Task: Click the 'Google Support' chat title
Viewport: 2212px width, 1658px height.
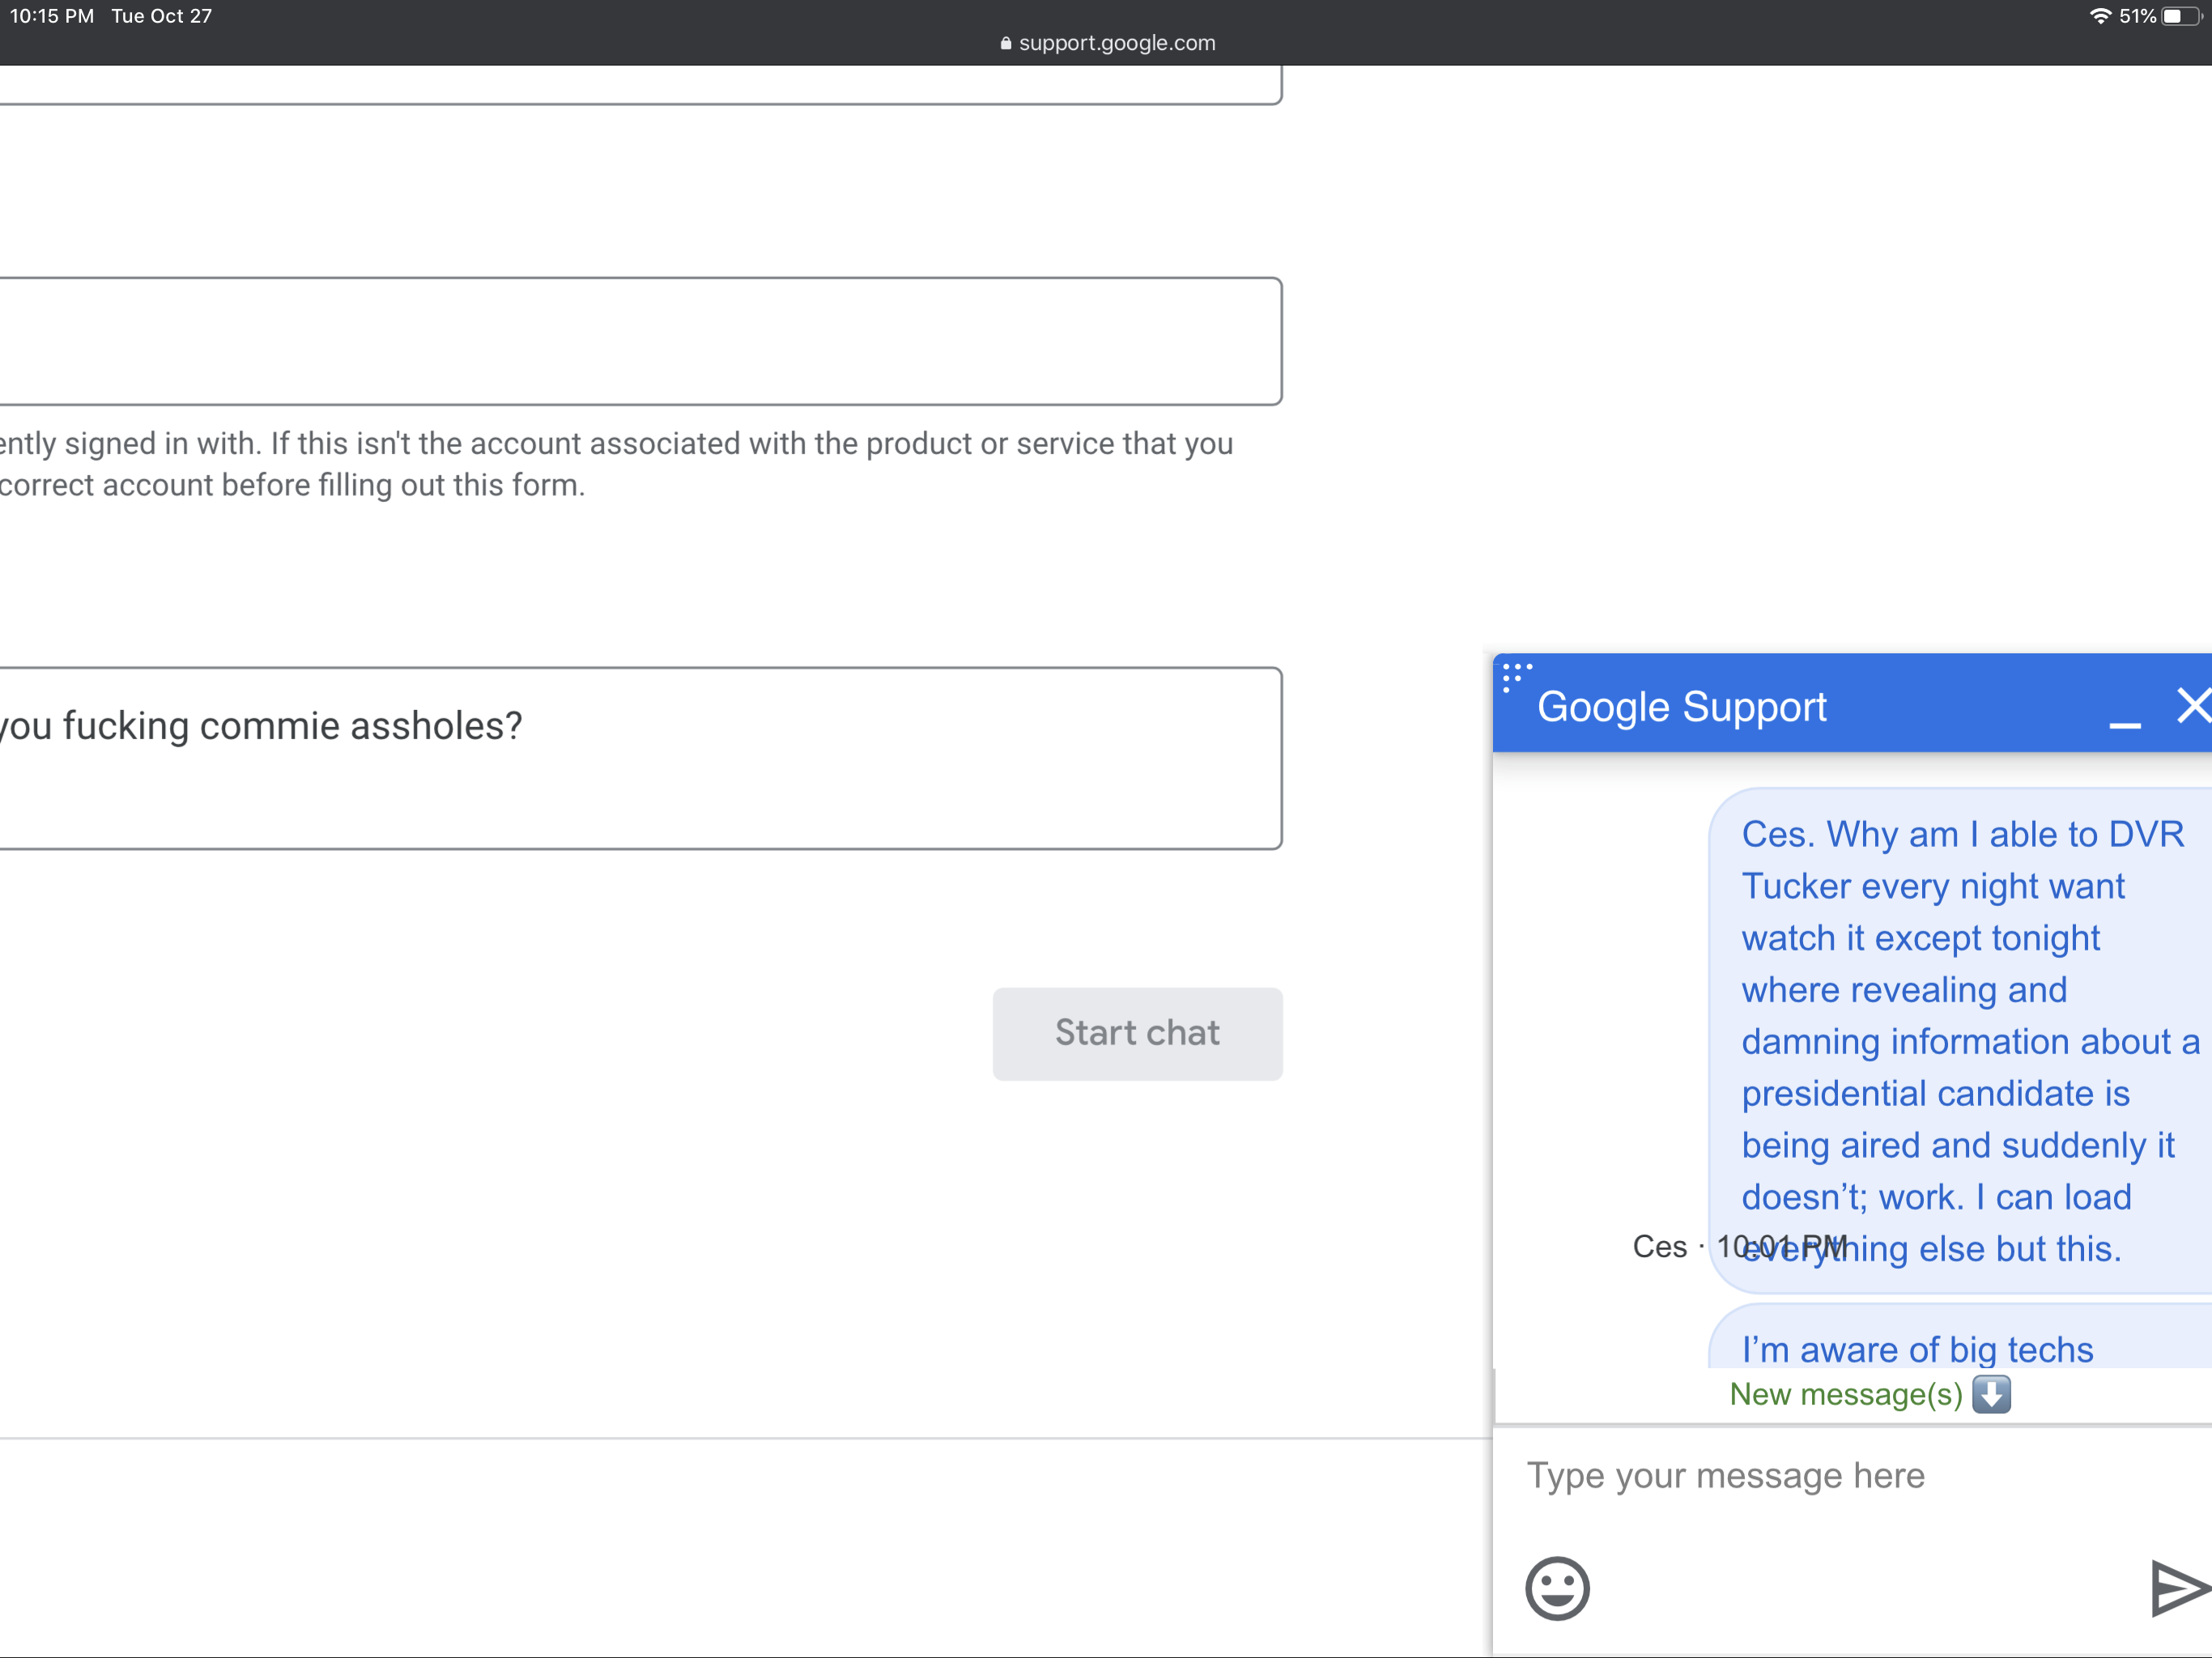Action: click(1681, 707)
